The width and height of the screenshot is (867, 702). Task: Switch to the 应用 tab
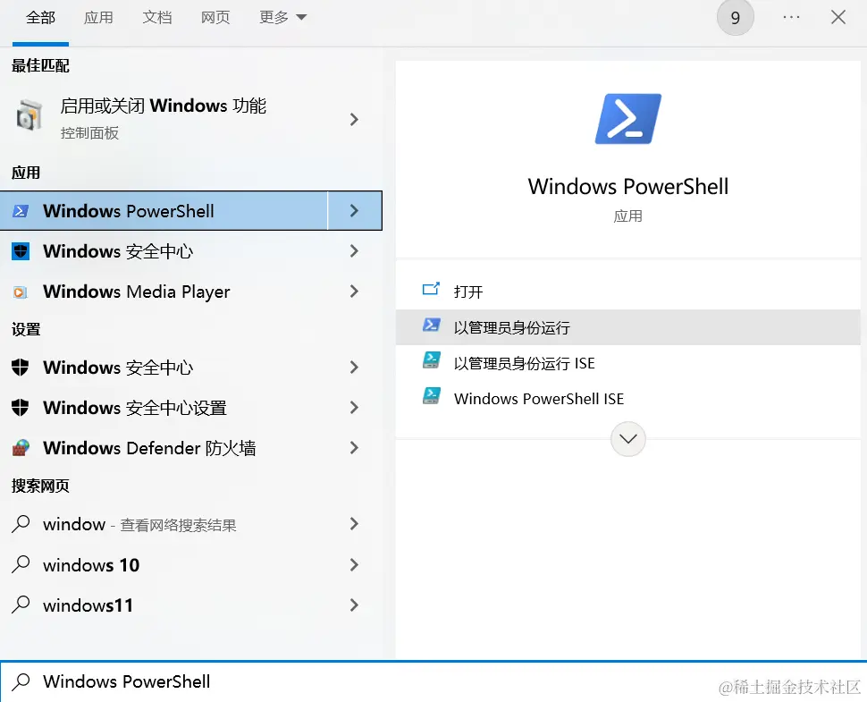(x=98, y=18)
